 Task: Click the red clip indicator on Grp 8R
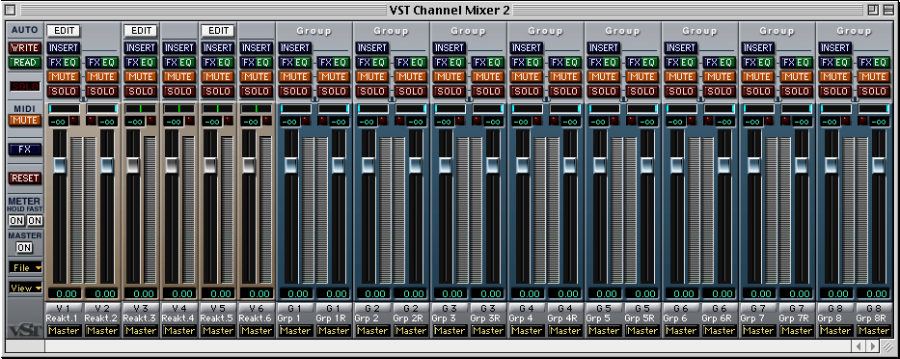pyautogui.click(x=862, y=122)
